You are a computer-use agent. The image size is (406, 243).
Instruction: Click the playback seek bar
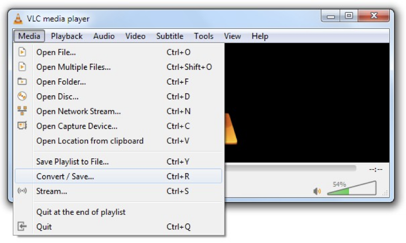290,168
